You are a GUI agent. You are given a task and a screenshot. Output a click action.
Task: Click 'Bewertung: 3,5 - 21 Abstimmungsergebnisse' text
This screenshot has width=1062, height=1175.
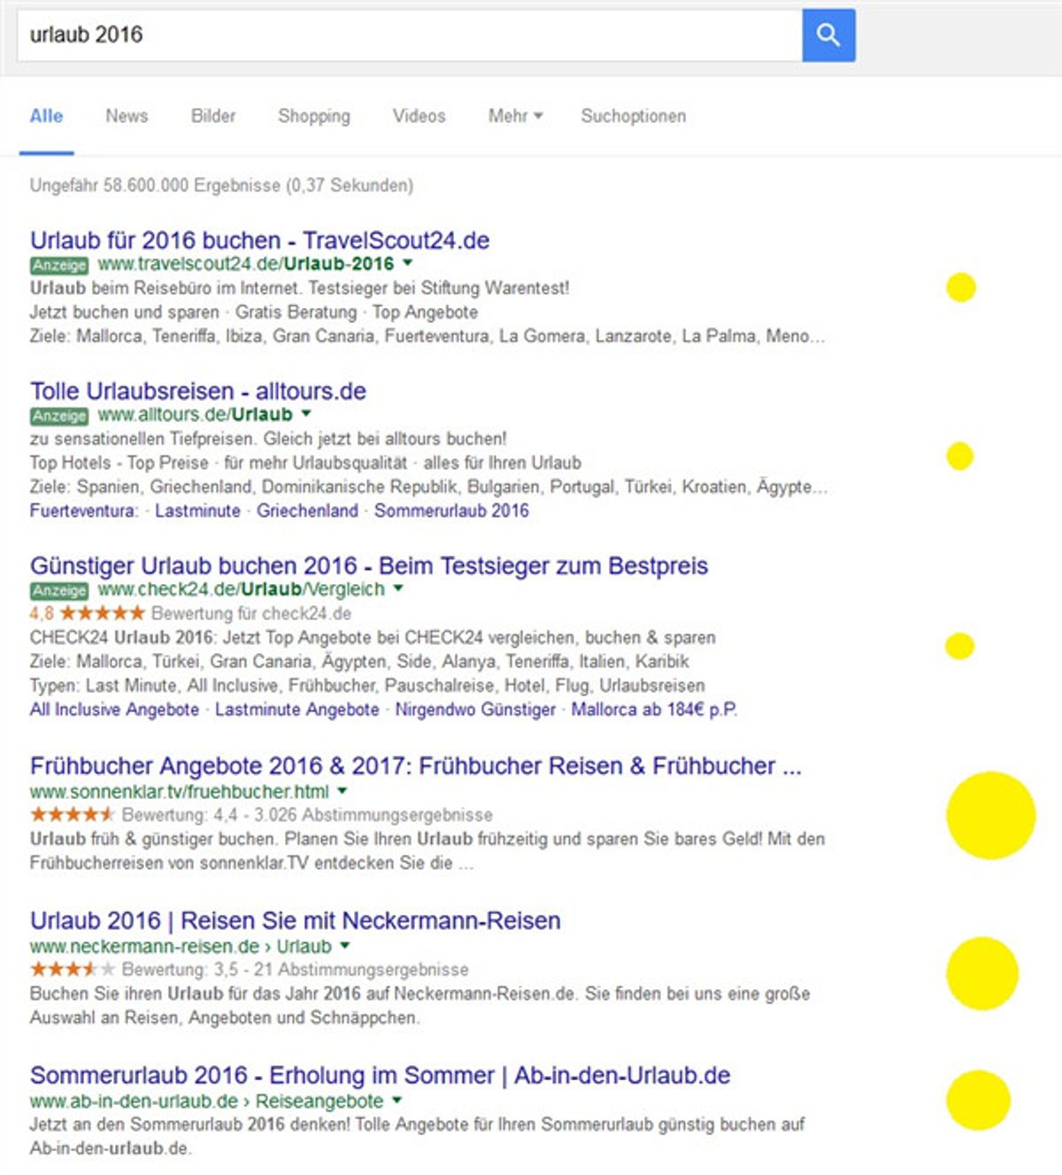click(296, 970)
